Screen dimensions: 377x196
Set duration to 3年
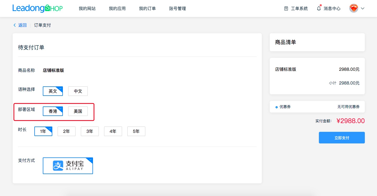click(90, 131)
